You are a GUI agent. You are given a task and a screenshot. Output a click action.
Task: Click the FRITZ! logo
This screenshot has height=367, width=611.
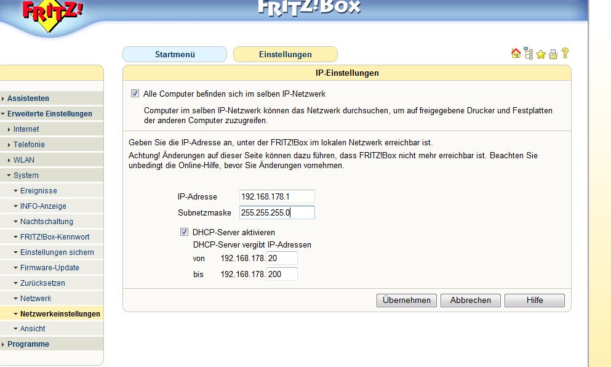click(52, 15)
